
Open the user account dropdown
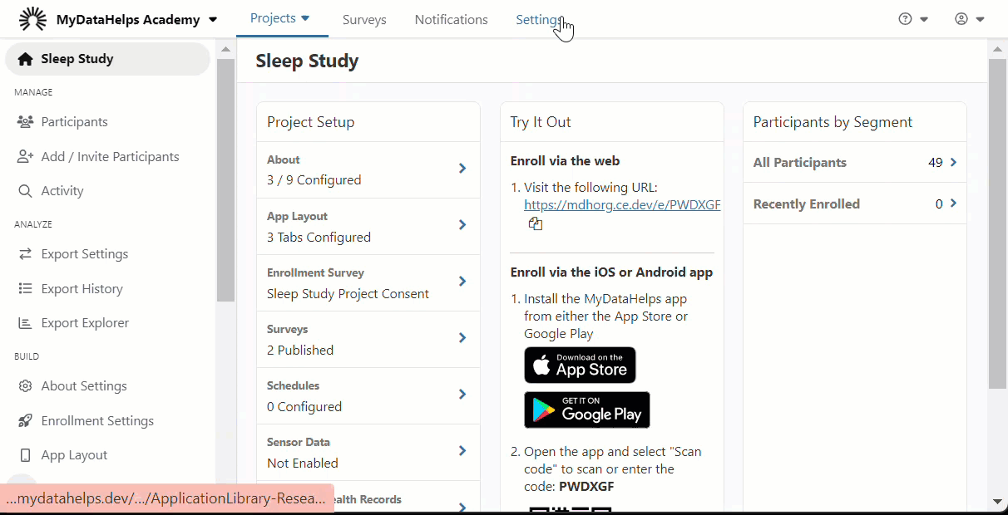(970, 19)
